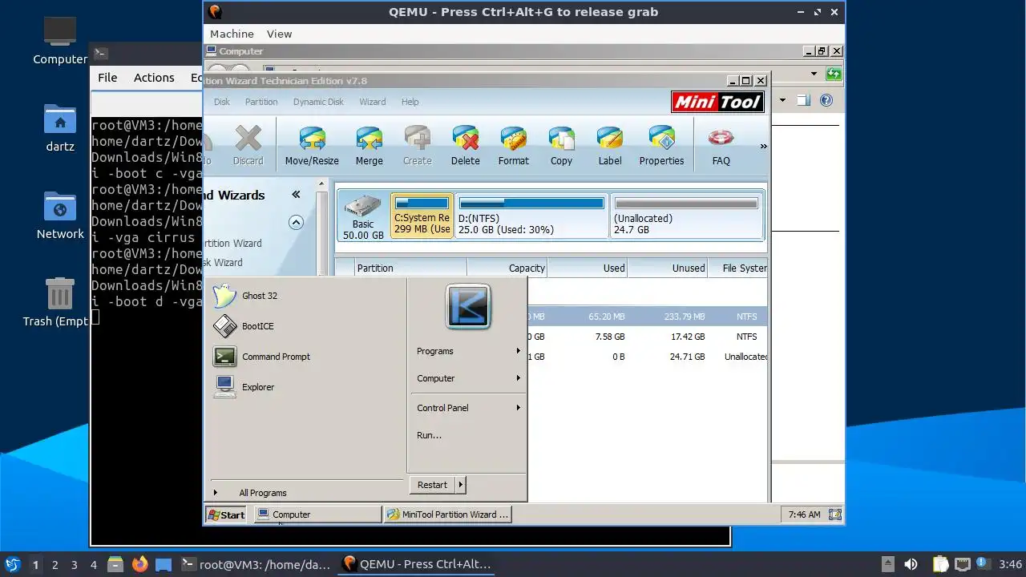Collapse the wizards section circular arrow
This screenshot has height=577, width=1026.
tap(296, 222)
